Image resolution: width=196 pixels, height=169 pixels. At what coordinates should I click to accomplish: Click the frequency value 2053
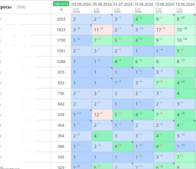point(61,19)
